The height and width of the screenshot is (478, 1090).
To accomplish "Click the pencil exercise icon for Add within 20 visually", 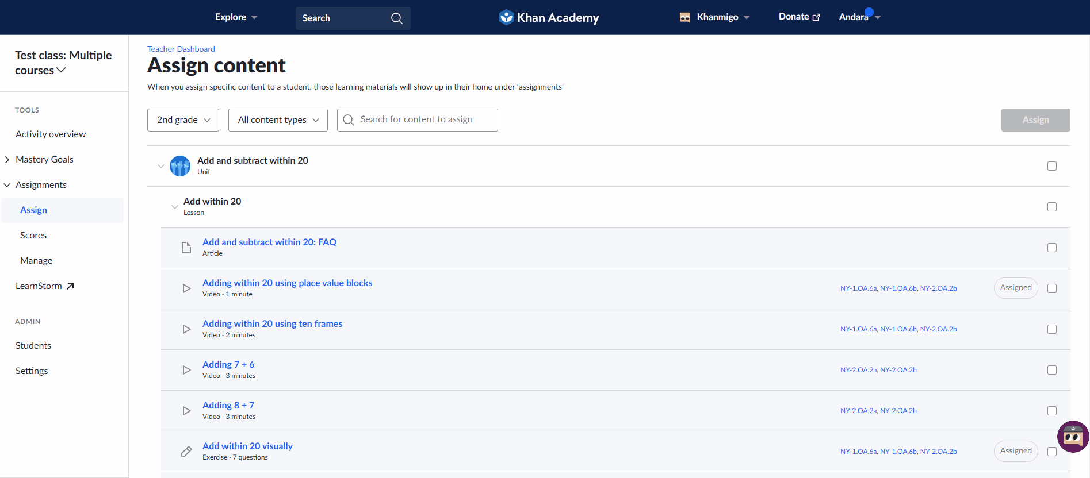I will coord(186,452).
